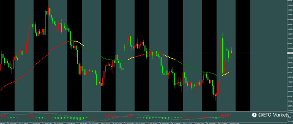Click the horizontal current price line

pyautogui.click(x=144, y=53)
